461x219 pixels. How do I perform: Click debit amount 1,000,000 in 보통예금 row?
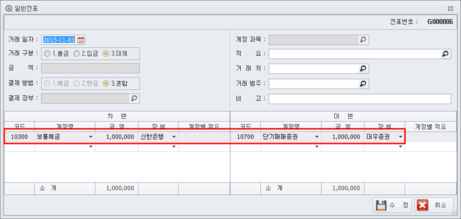[116, 136]
